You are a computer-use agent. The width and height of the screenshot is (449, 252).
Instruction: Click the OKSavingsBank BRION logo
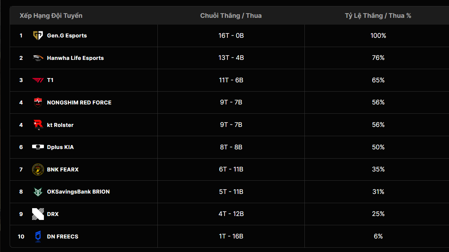click(x=38, y=192)
